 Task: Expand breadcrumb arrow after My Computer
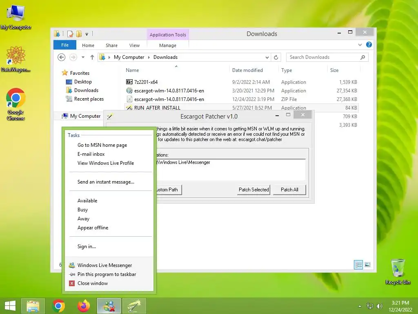tap(149, 57)
